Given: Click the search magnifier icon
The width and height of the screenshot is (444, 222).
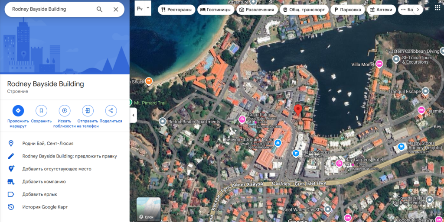Looking at the screenshot, I should coord(99,9).
